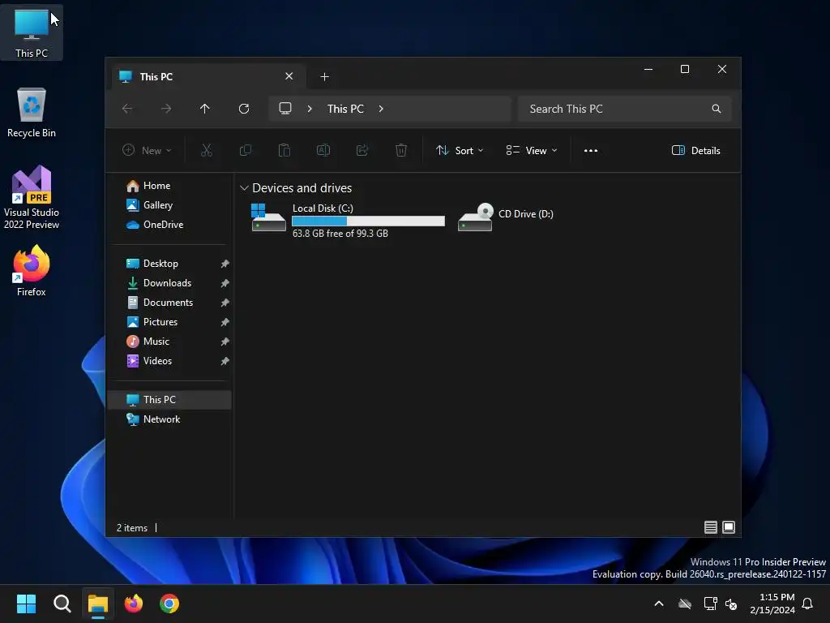Open the Sort dropdown

(460, 150)
